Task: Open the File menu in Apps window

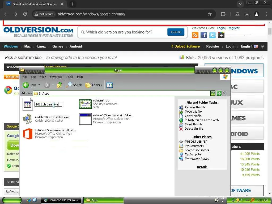Action: pyautogui.click(x=24, y=77)
